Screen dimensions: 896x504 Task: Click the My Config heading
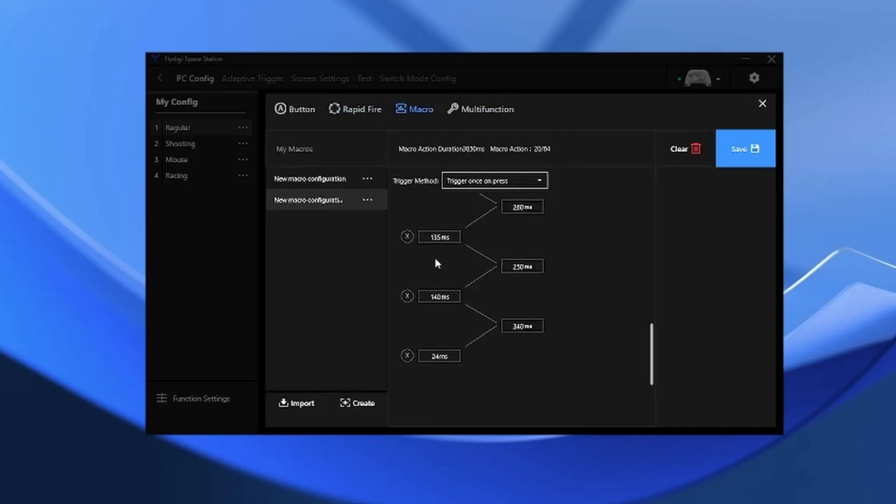point(177,102)
